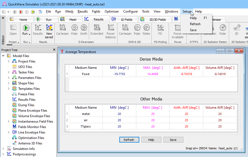This screenshot has width=248, height=157.
Task: Click the vertical Ribbon label tab
Action: tap(3, 40)
